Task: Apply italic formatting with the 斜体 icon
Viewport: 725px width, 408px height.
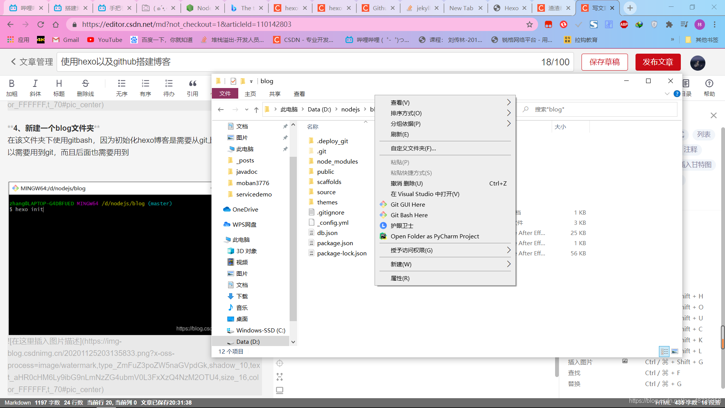Action: [35, 88]
